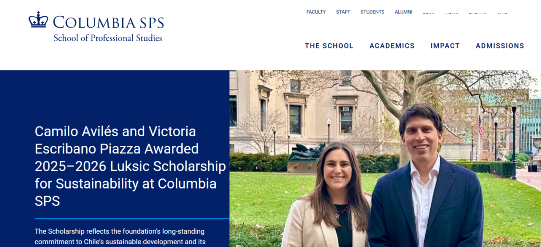Click the American flag in the hero photo
Image resolution: width=541 pixels, height=247 pixels.
pos(480,126)
